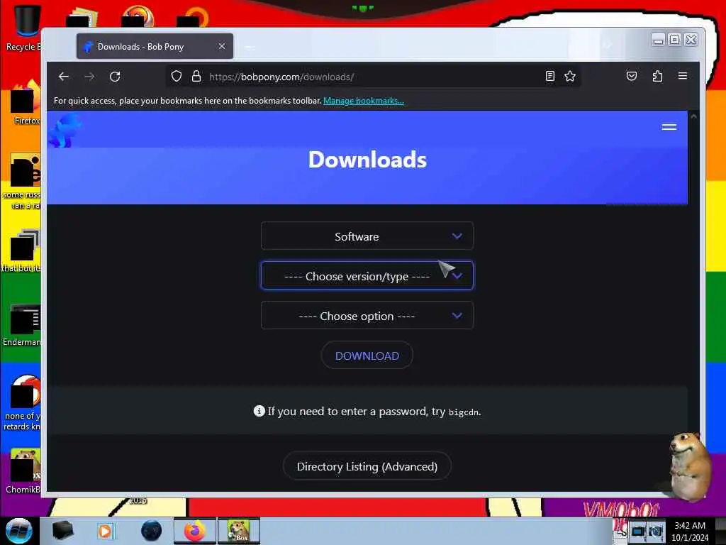Click the black box taskbar icon
The height and width of the screenshot is (545, 726).
click(x=62, y=531)
